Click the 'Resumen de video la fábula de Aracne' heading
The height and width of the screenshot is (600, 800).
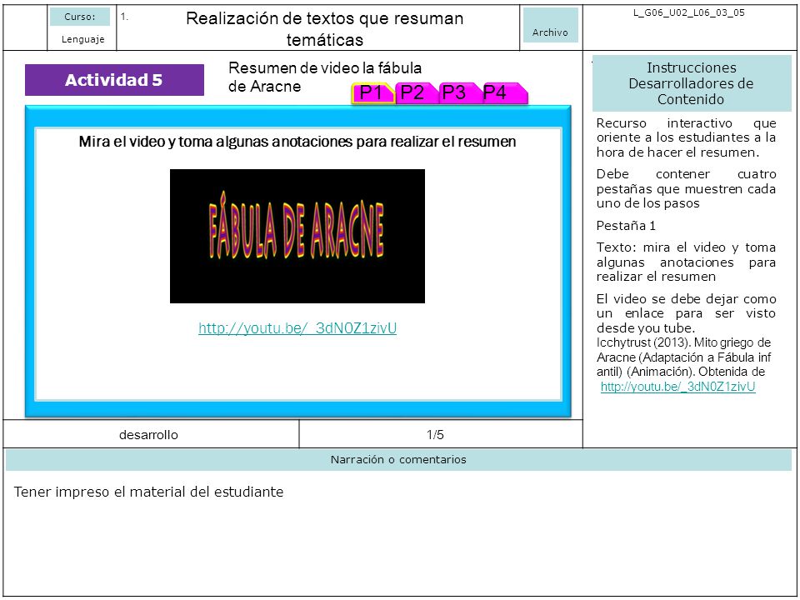pos(325,77)
